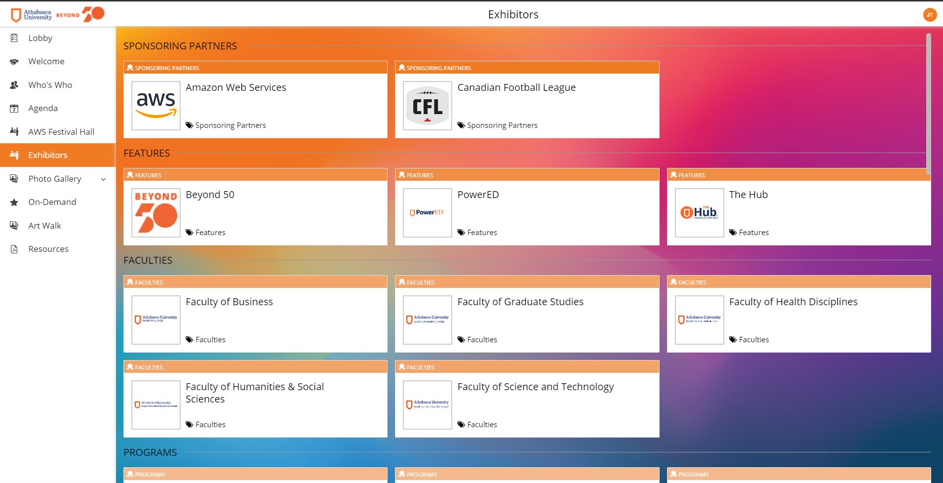Click the Welcome handshake icon

14,62
